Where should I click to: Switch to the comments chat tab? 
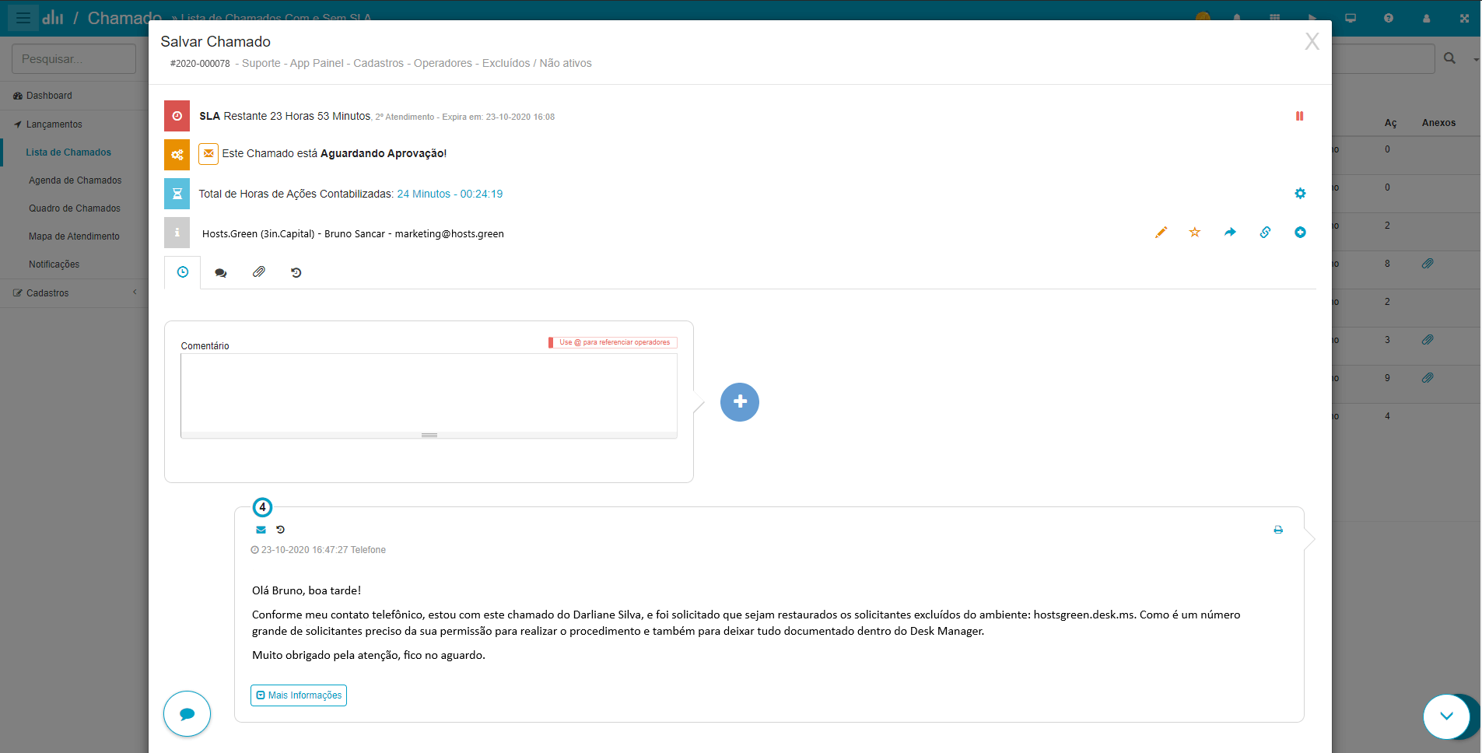[221, 273]
